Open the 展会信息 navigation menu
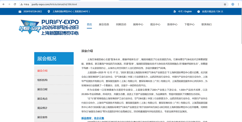 [104, 24]
